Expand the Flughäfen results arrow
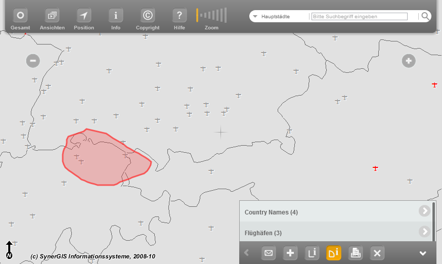 point(424,232)
